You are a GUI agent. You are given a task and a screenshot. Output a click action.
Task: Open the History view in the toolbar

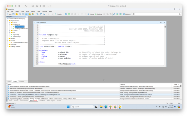(91, 14)
